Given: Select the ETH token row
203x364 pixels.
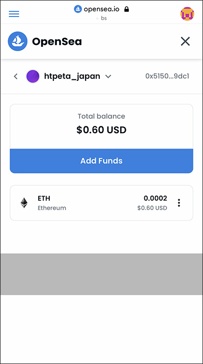Looking at the screenshot, I should click(x=101, y=203).
